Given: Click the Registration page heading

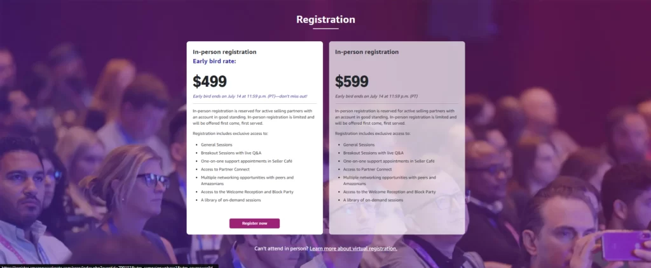Looking at the screenshot, I should click(325, 20).
